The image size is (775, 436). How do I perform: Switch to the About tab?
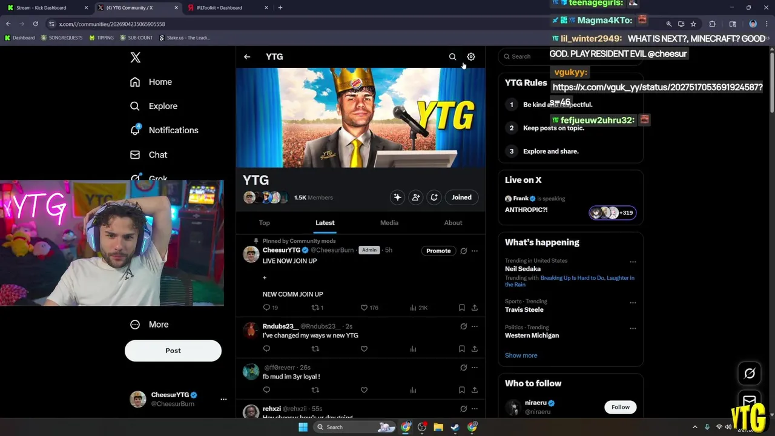[x=453, y=223]
